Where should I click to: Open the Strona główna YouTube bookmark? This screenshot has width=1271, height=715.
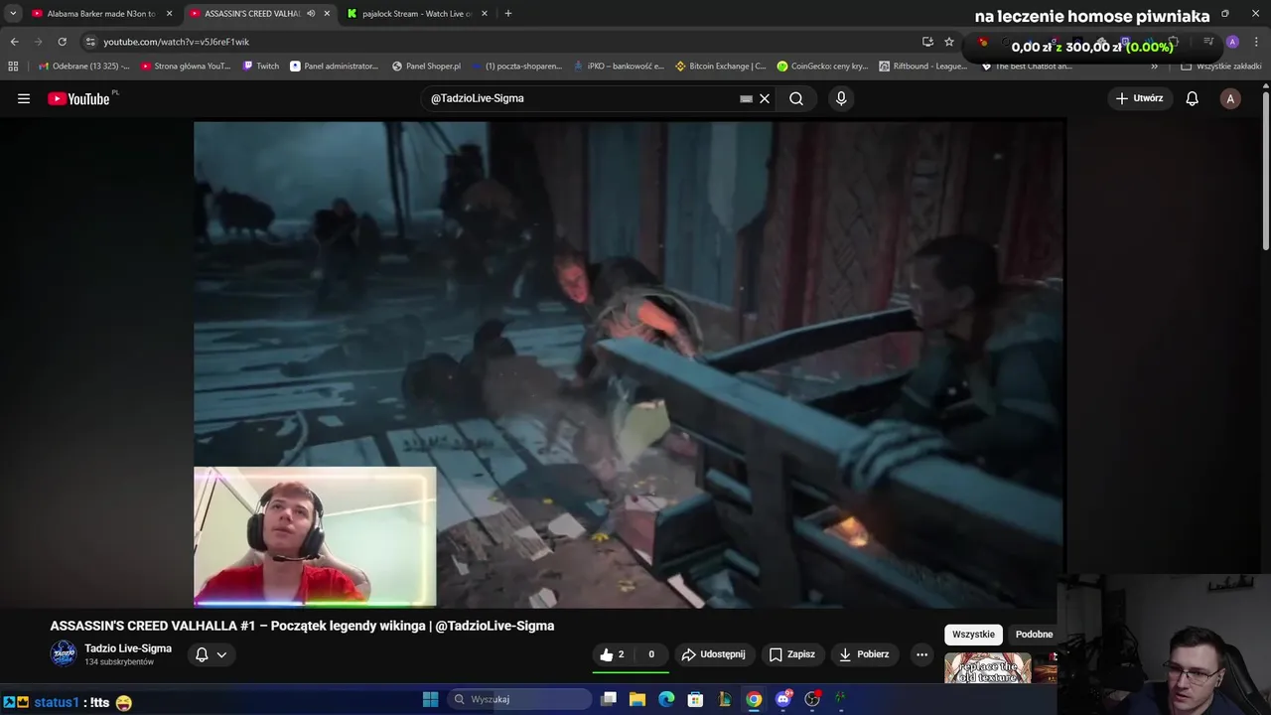coord(186,67)
